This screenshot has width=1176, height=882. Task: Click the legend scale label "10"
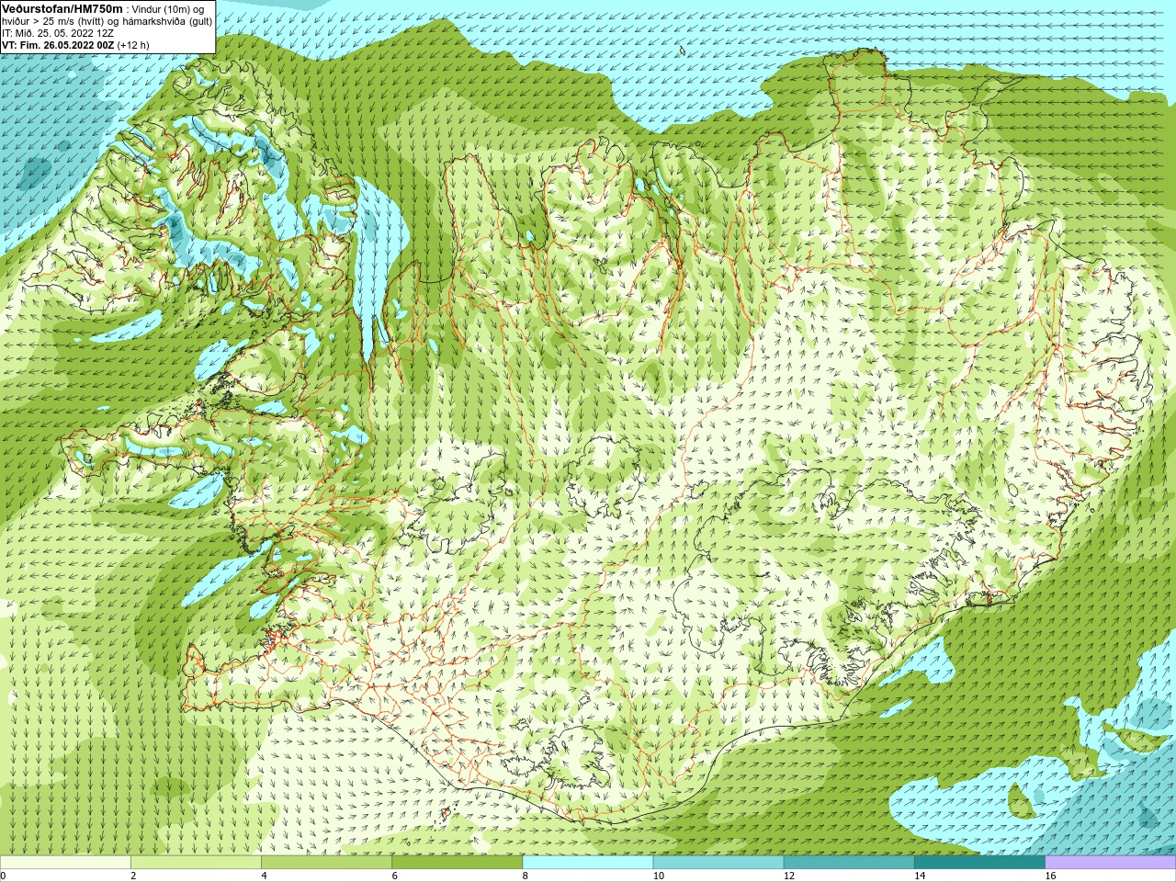coord(659,876)
